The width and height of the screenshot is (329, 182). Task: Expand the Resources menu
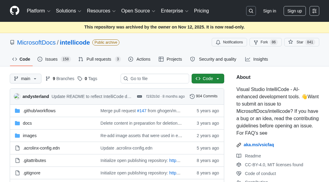[101, 11]
